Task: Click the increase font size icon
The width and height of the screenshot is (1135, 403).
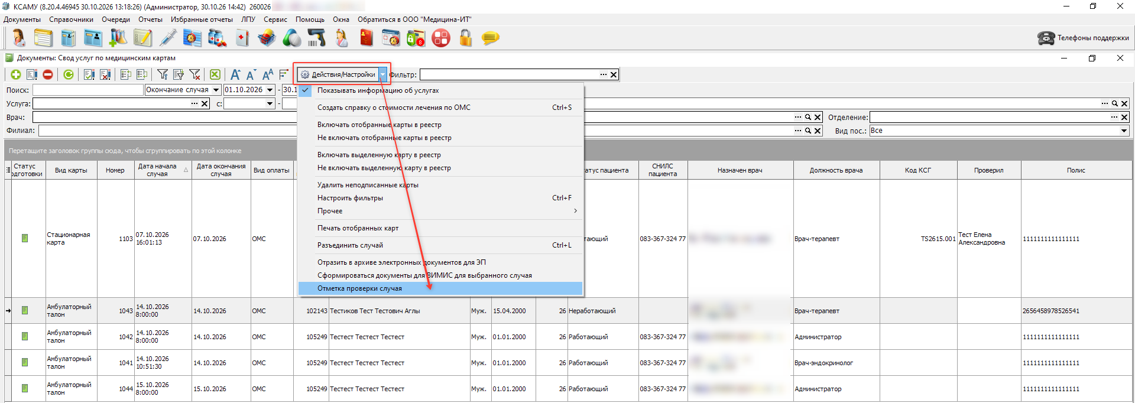Action: [235, 74]
